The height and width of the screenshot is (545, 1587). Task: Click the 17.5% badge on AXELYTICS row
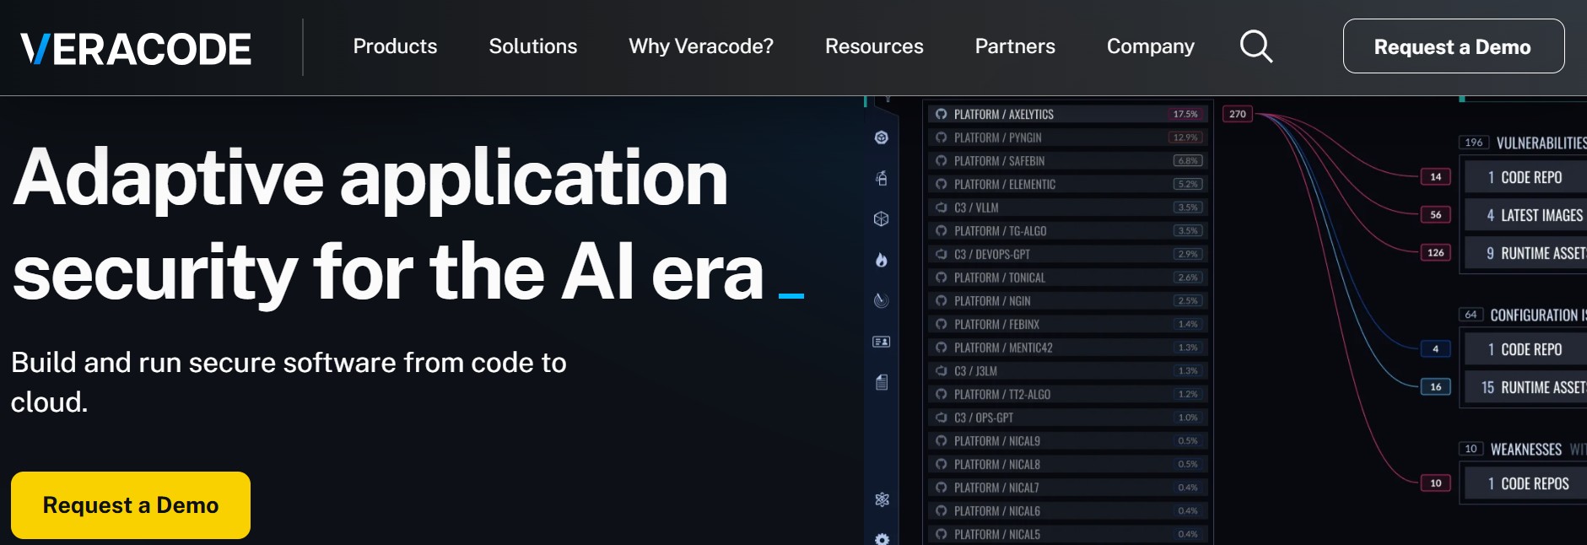tap(1185, 114)
